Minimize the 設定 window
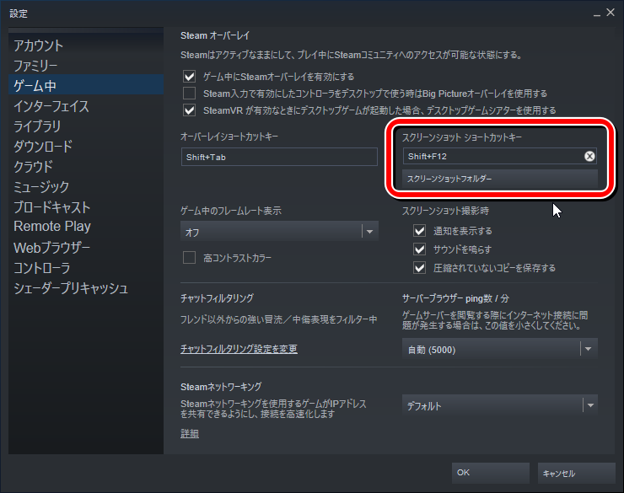Screen dimensions: 624x493 [x=596, y=13]
